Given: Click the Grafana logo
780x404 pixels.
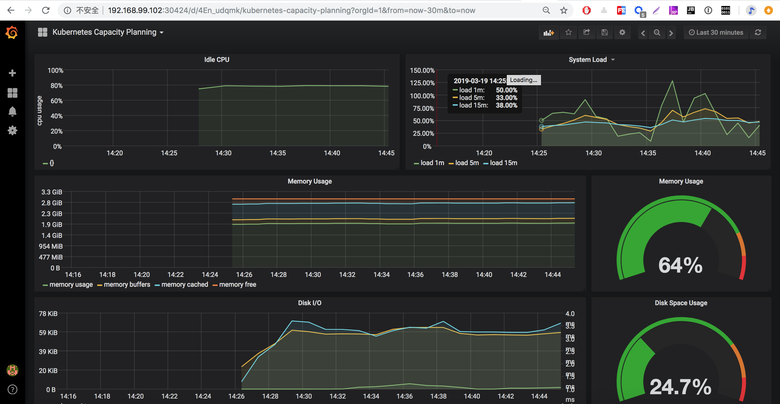Looking at the screenshot, I should coord(12,32).
